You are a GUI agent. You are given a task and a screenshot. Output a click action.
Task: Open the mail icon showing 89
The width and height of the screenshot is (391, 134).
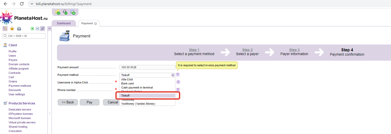click(73, 12)
